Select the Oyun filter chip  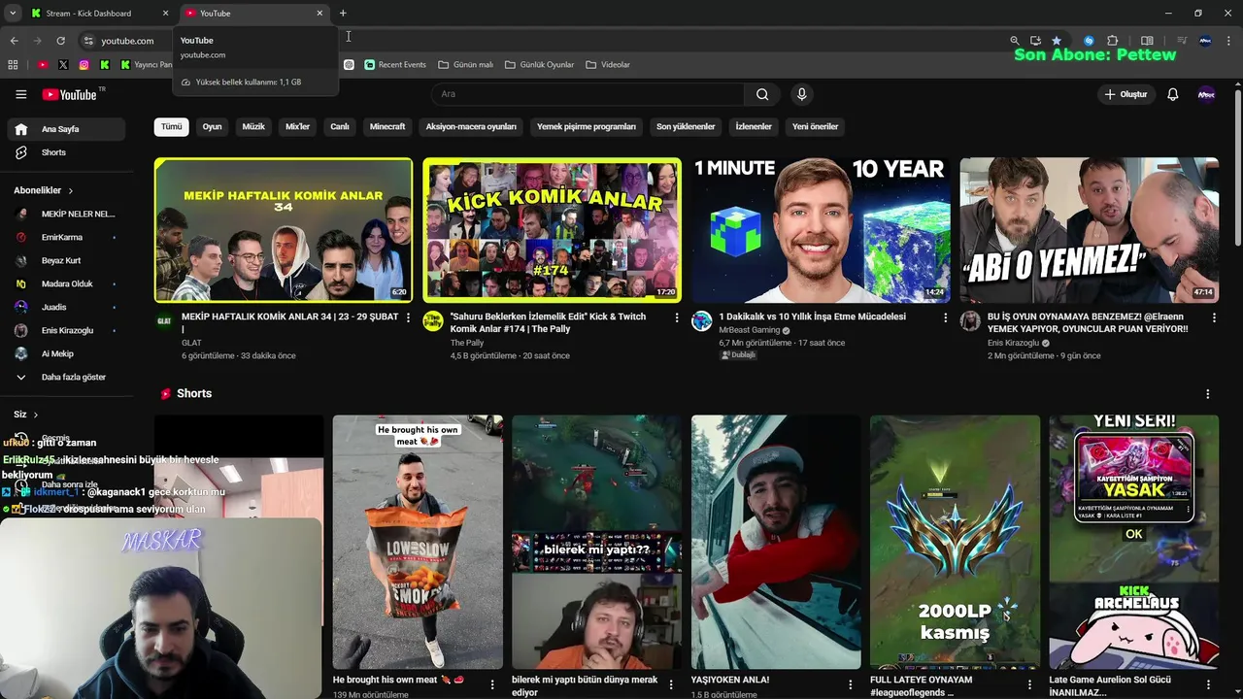coord(212,127)
